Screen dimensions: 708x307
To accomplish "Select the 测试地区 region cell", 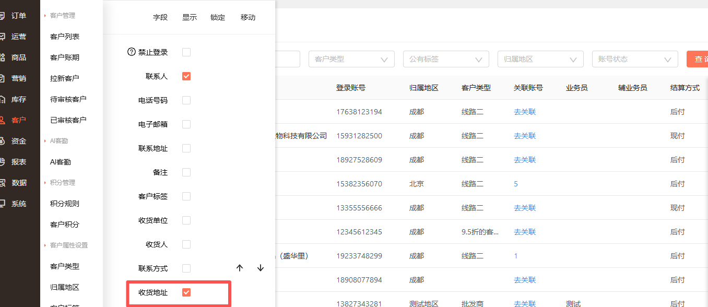I will point(424,304).
